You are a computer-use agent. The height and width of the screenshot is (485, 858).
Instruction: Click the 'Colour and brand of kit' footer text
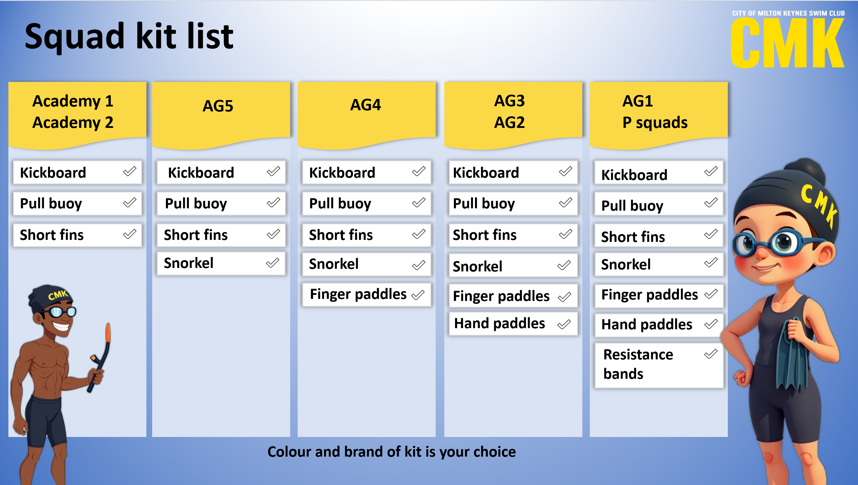[x=391, y=452]
